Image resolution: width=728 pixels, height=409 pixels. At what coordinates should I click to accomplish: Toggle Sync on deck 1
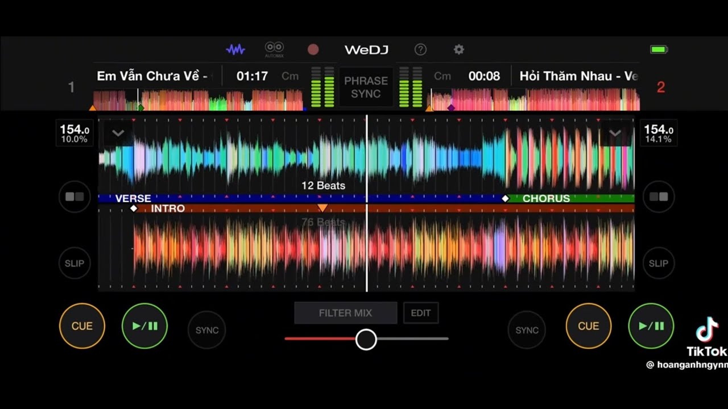tap(207, 330)
